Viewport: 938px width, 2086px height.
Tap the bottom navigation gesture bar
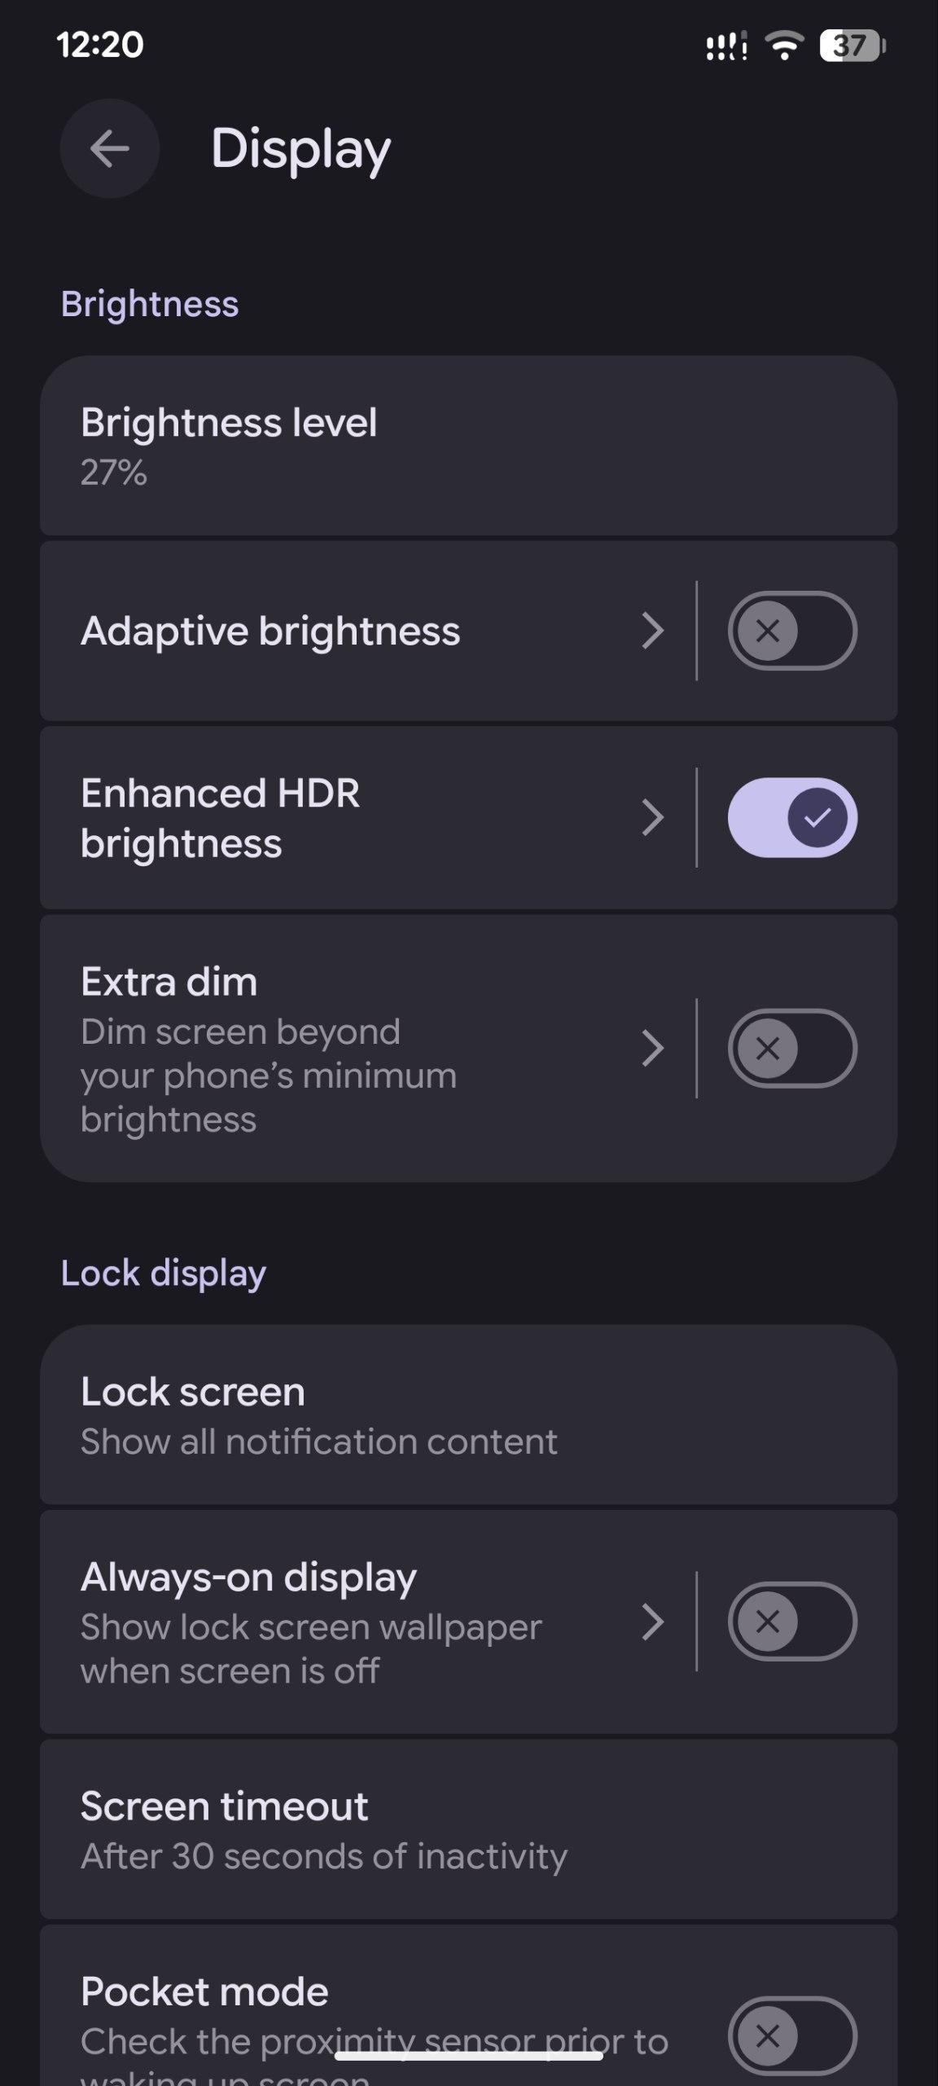pos(468,2056)
